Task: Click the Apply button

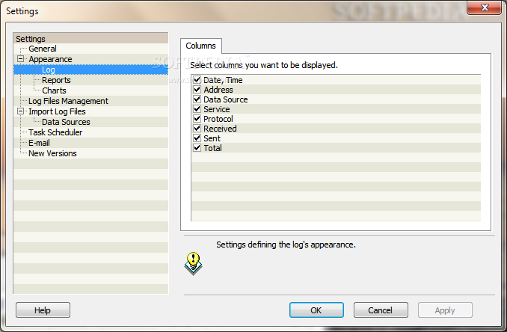Action: [445, 310]
